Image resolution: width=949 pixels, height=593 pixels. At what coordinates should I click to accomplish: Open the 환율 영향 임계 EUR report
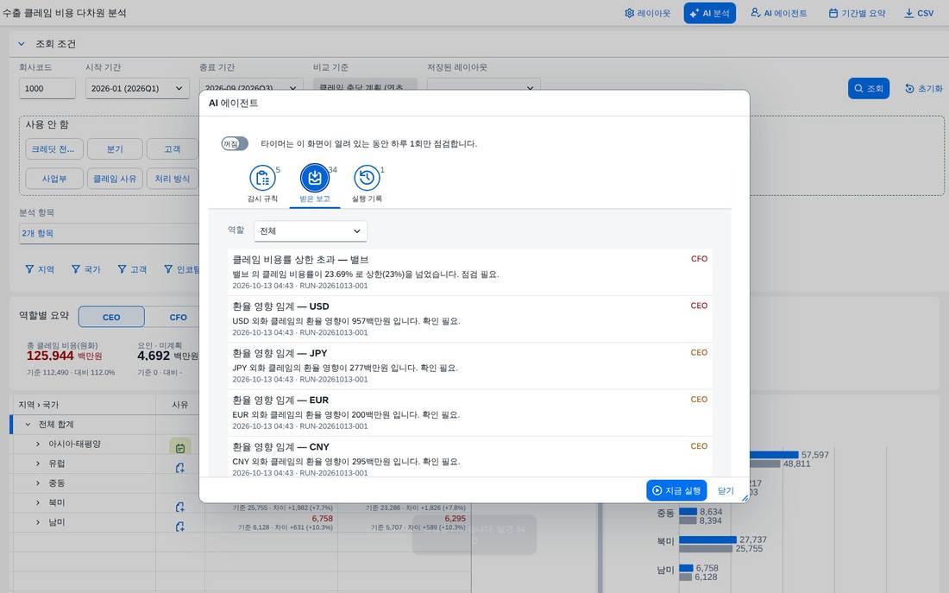pos(469,413)
